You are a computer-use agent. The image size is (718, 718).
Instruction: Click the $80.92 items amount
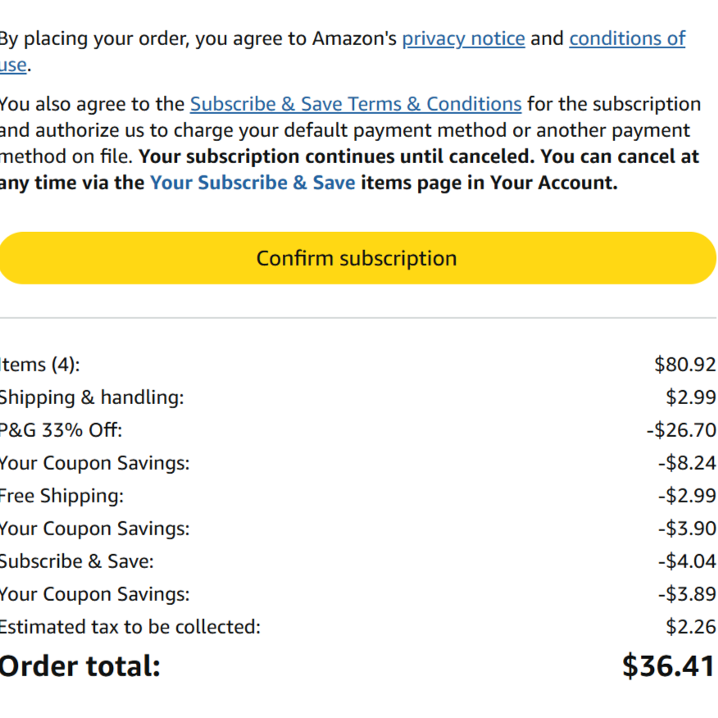pyautogui.click(x=684, y=365)
